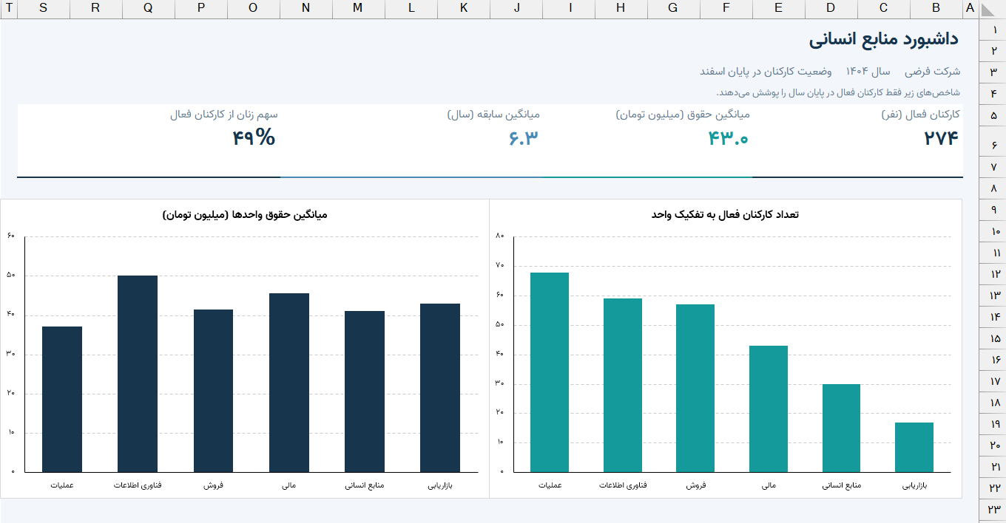Click the فناوری اطلاعات axis label in salary chart
This screenshot has height=523, width=1006.
pos(138,485)
